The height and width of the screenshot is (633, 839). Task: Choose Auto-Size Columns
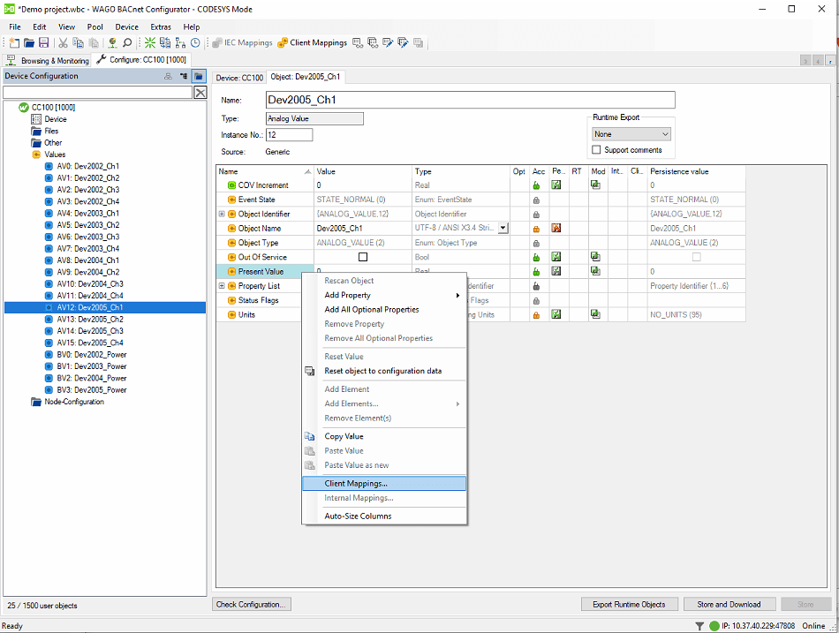coord(384,516)
